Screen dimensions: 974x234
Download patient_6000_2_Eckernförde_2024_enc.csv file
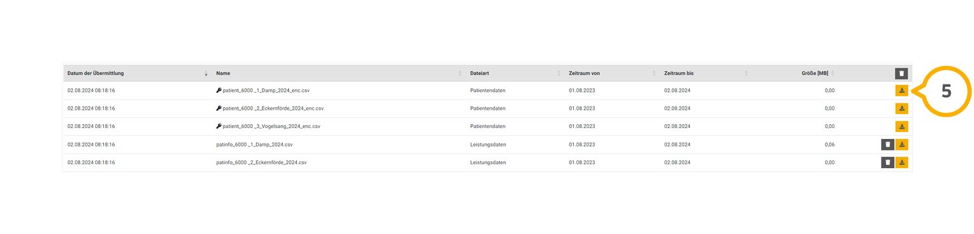coord(902,108)
